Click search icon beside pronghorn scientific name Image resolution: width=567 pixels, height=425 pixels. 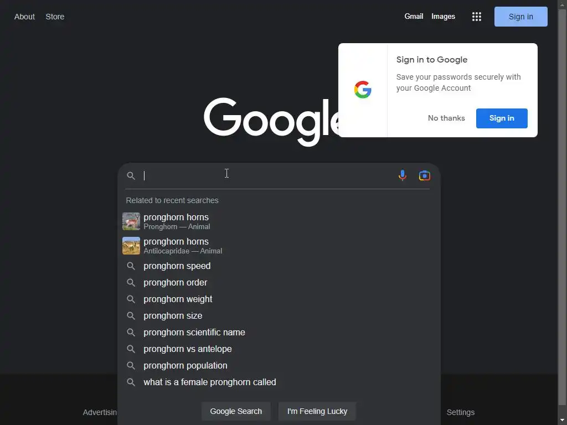pos(131,333)
